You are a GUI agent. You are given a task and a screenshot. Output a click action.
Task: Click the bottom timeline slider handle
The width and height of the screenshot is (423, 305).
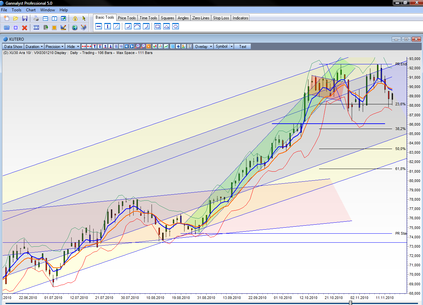350,303
